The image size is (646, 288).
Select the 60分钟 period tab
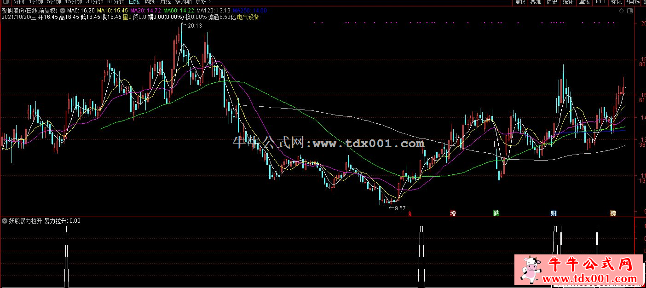[115, 2]
